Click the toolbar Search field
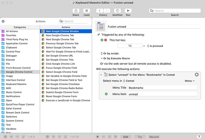Viewport: 205px width, 139px height. pos(175,11)
